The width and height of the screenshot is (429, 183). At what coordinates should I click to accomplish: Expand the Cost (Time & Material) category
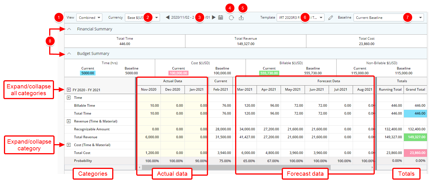click(69, 145)
